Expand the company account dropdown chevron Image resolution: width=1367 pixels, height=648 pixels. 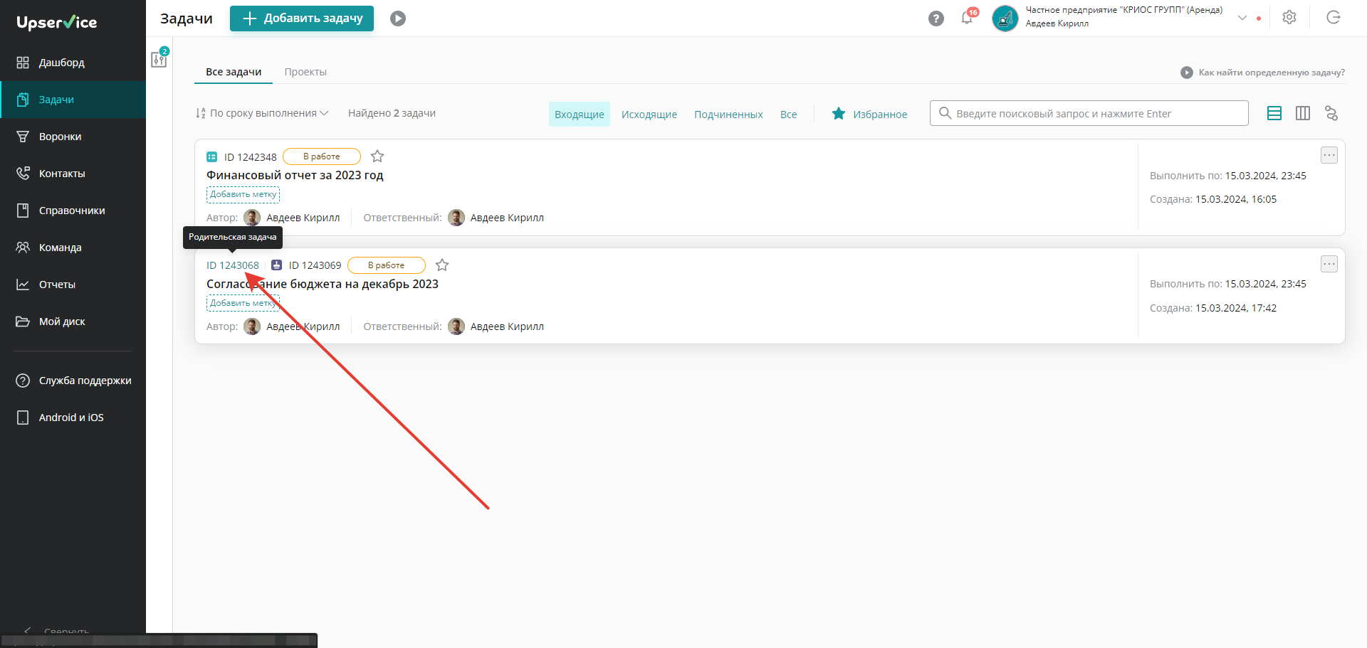(1242, 18)
